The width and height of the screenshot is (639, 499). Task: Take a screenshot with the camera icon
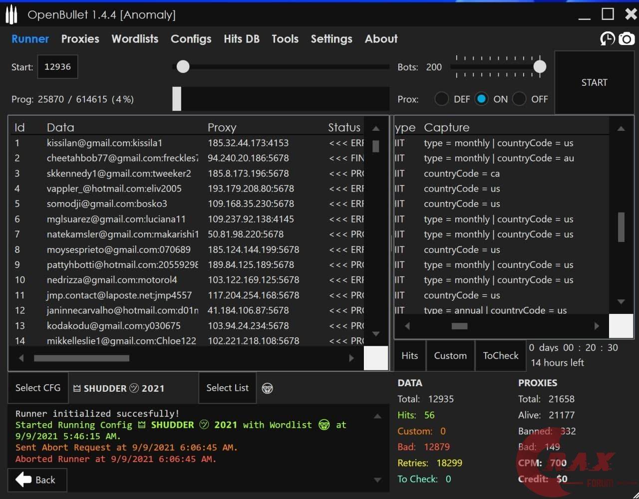(x=626, y=39)
